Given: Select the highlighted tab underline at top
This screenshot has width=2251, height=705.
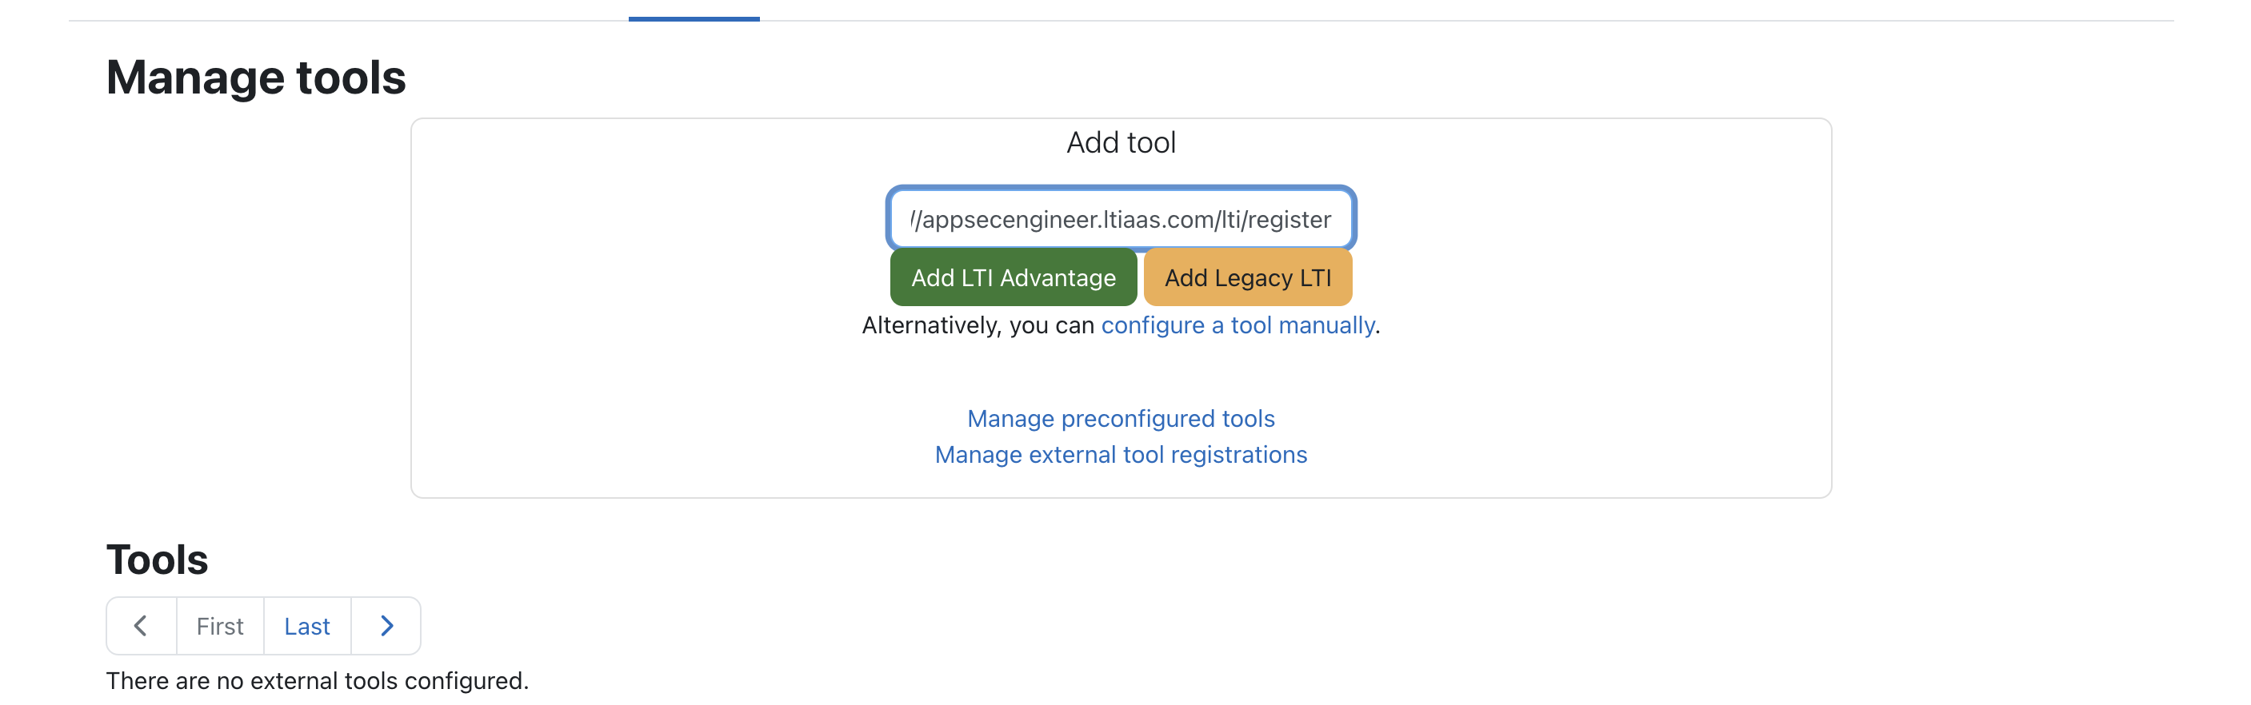Looking at the screenshot, I should click(x=694, y=18).
